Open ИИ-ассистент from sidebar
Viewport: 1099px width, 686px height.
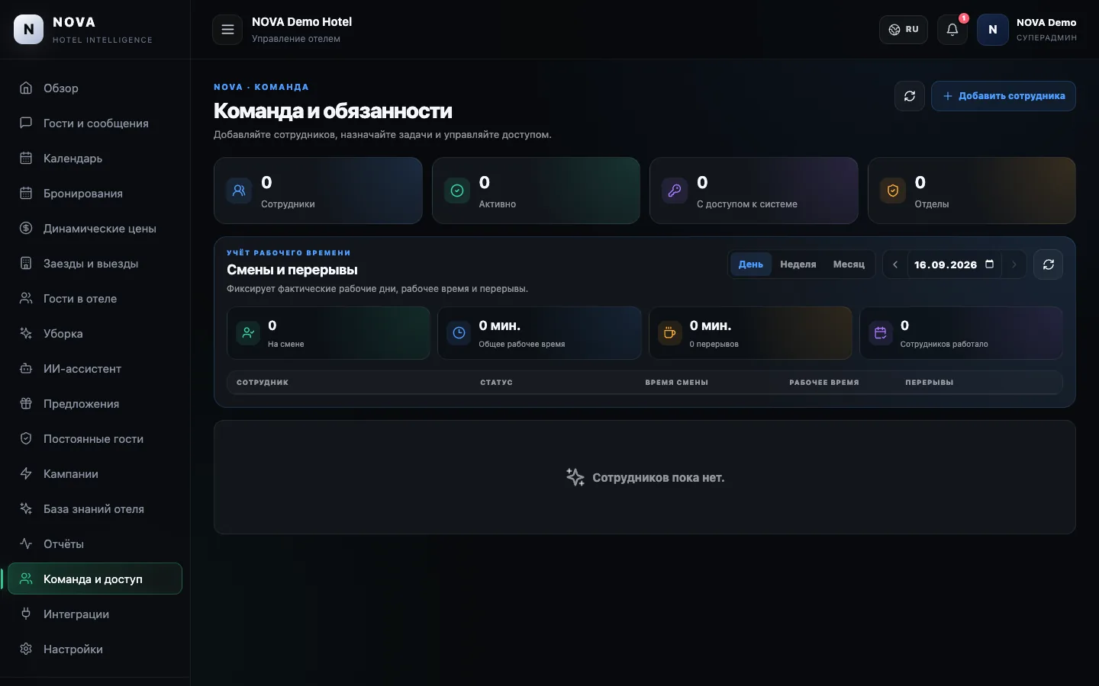95,369
